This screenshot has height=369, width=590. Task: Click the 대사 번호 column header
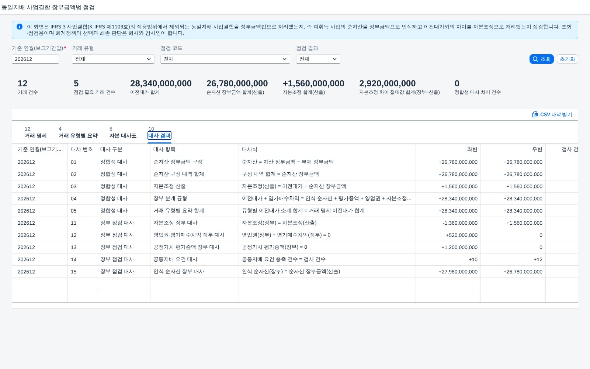coord(82,149)
